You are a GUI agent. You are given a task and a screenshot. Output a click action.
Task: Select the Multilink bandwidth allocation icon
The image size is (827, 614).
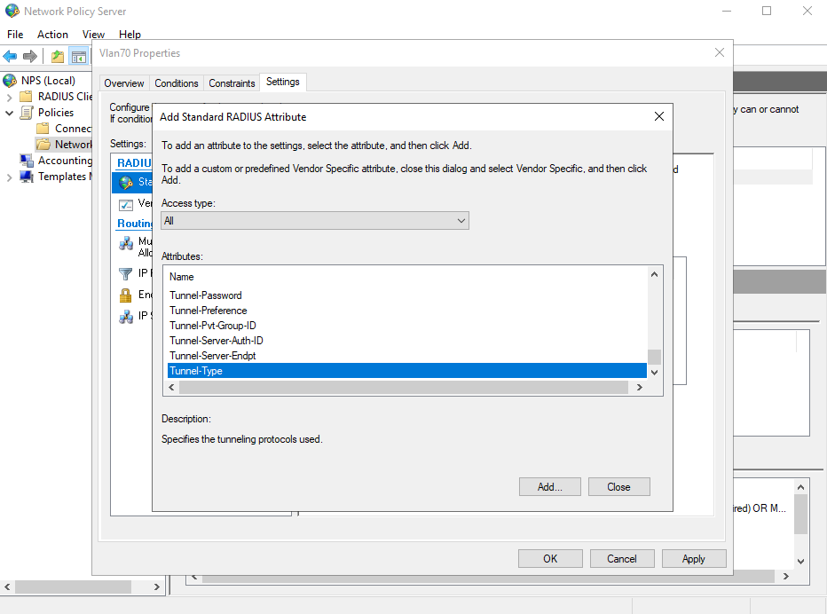[126, 243]
